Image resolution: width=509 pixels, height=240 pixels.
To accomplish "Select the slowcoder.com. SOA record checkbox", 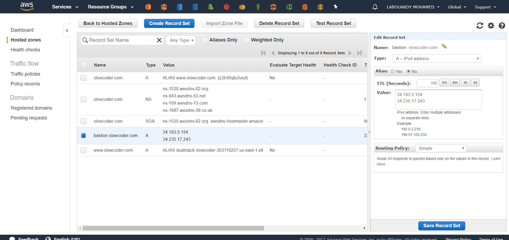I will coord(84,121).
